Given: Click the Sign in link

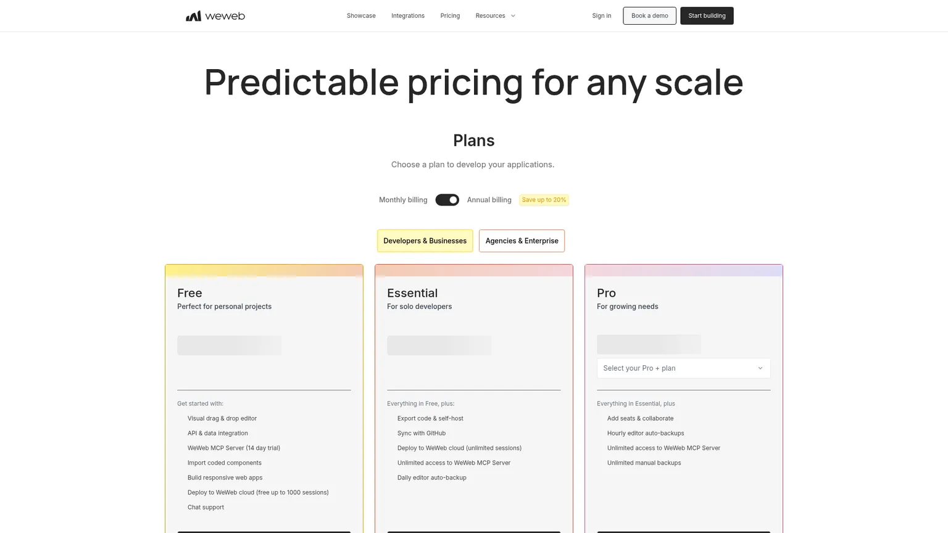Looking at the screenshot, I should click(602, 16).
